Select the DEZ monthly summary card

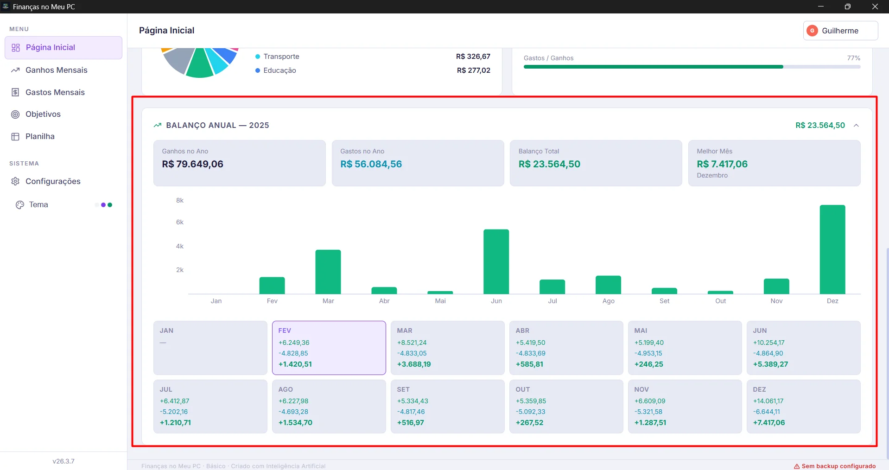pos(803,406)
